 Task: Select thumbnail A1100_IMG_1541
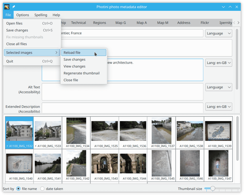click(x=48, y=165)
